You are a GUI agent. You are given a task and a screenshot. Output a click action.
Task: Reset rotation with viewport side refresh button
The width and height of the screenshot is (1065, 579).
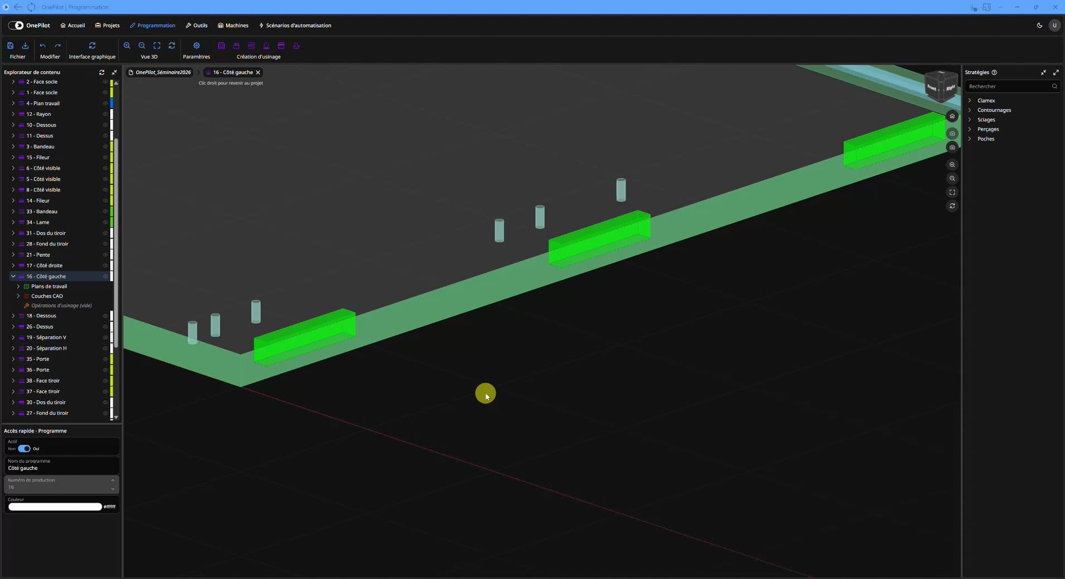point(952,206)
